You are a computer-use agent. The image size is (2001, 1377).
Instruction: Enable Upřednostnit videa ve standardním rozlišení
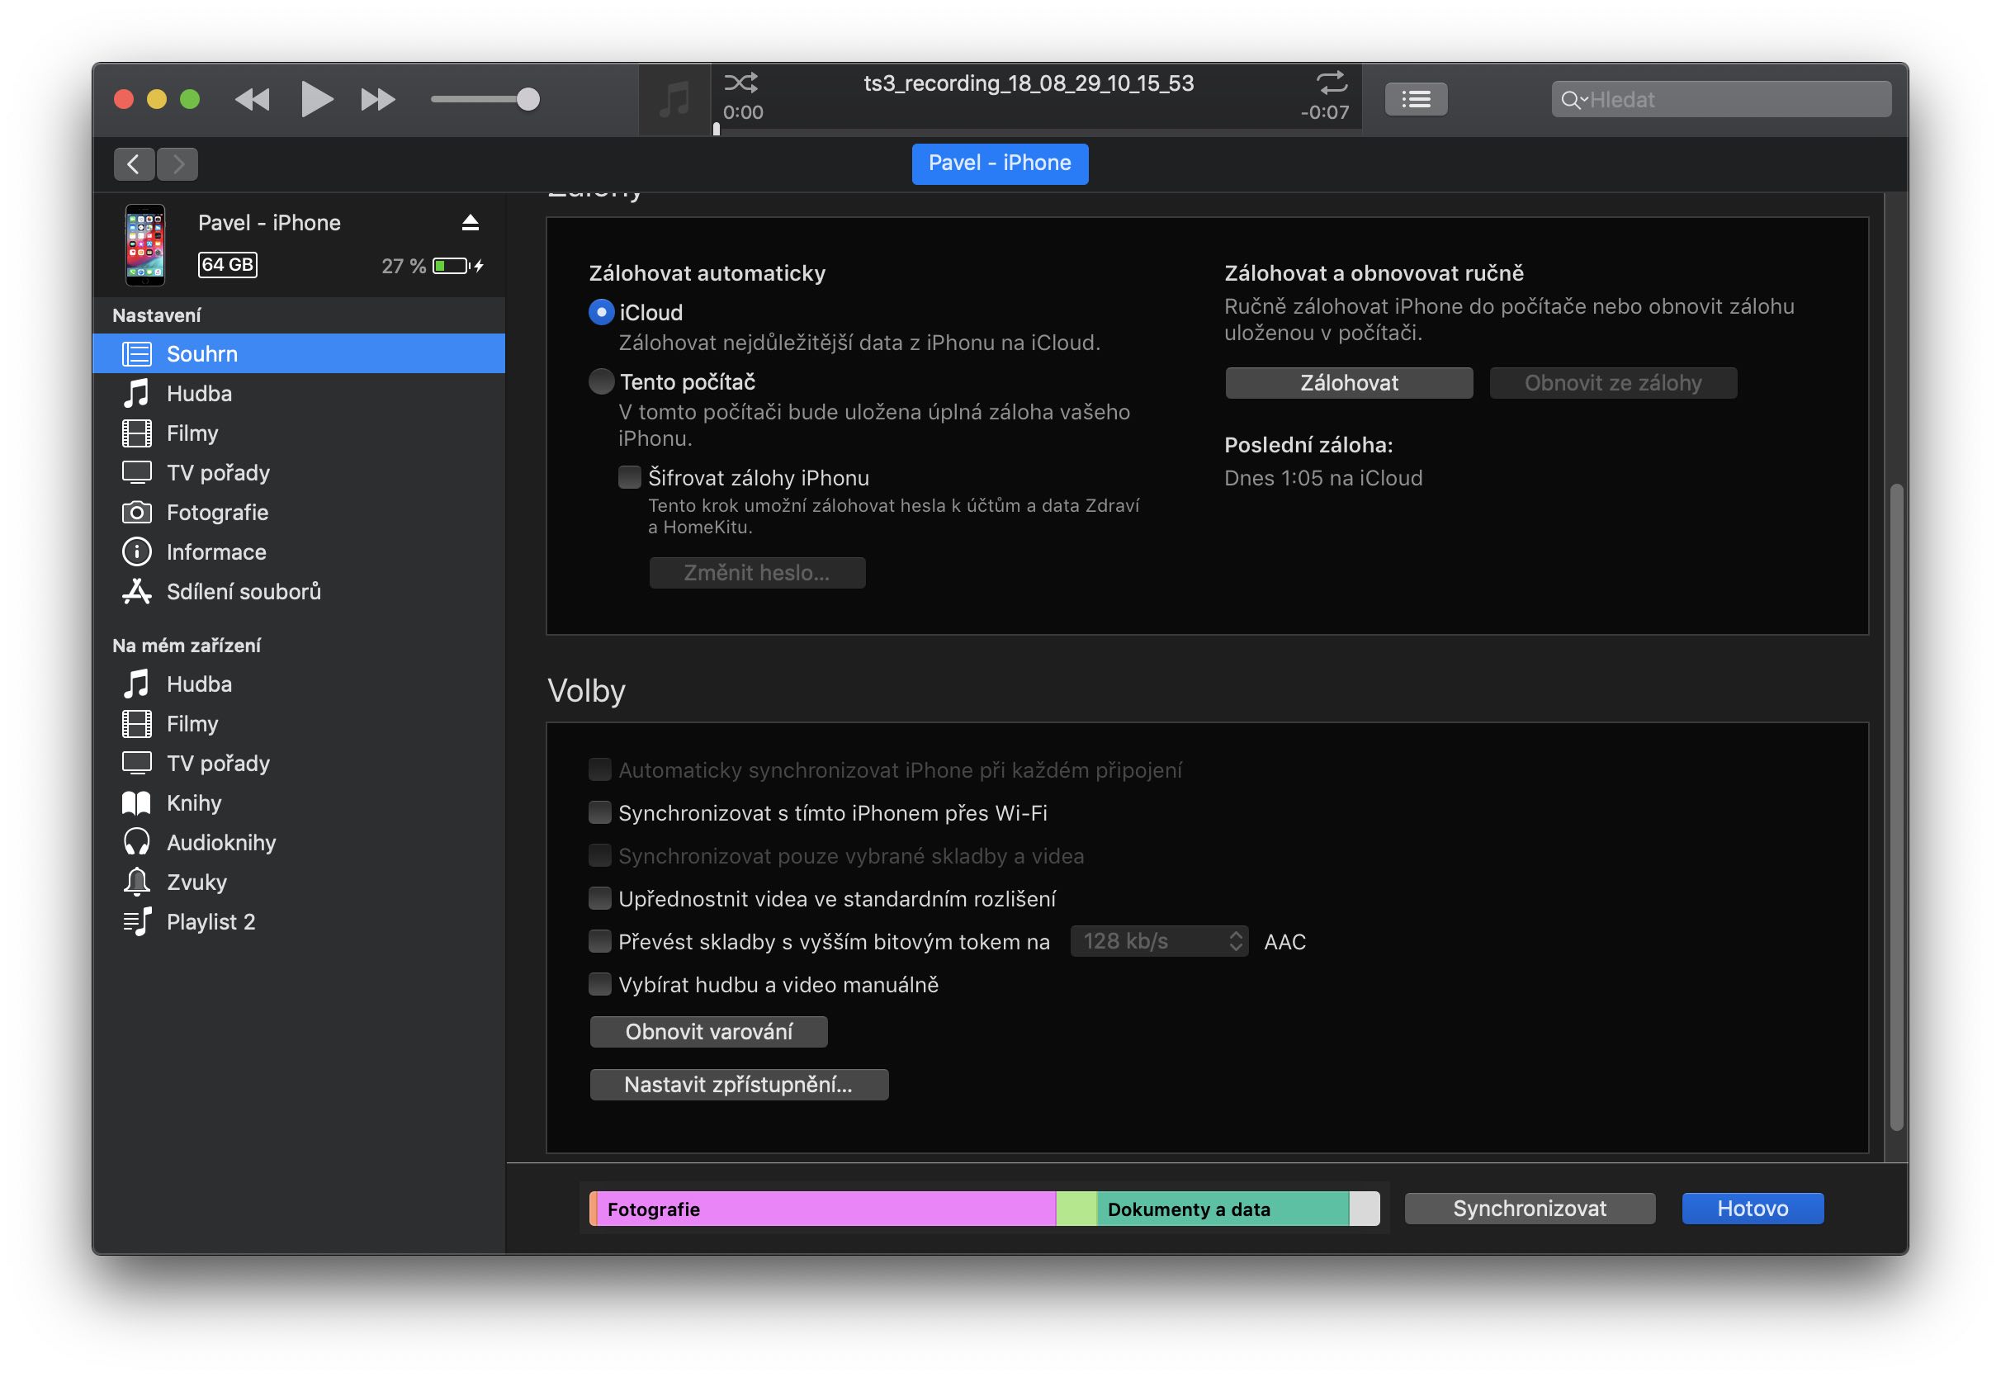(599, 899)
